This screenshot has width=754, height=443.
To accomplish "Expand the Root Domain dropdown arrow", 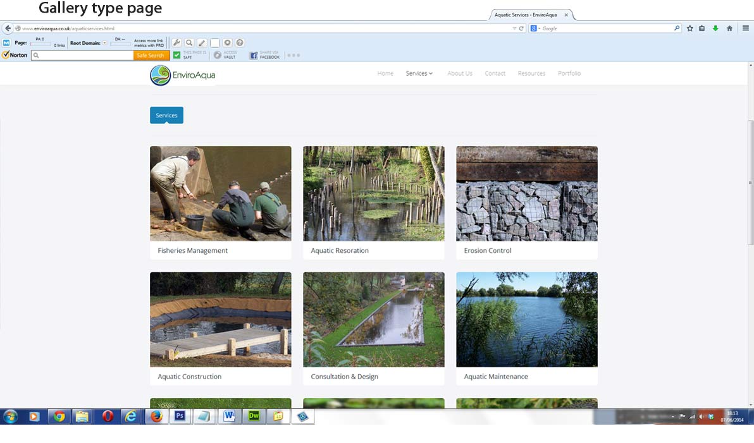I will (104, 43).
